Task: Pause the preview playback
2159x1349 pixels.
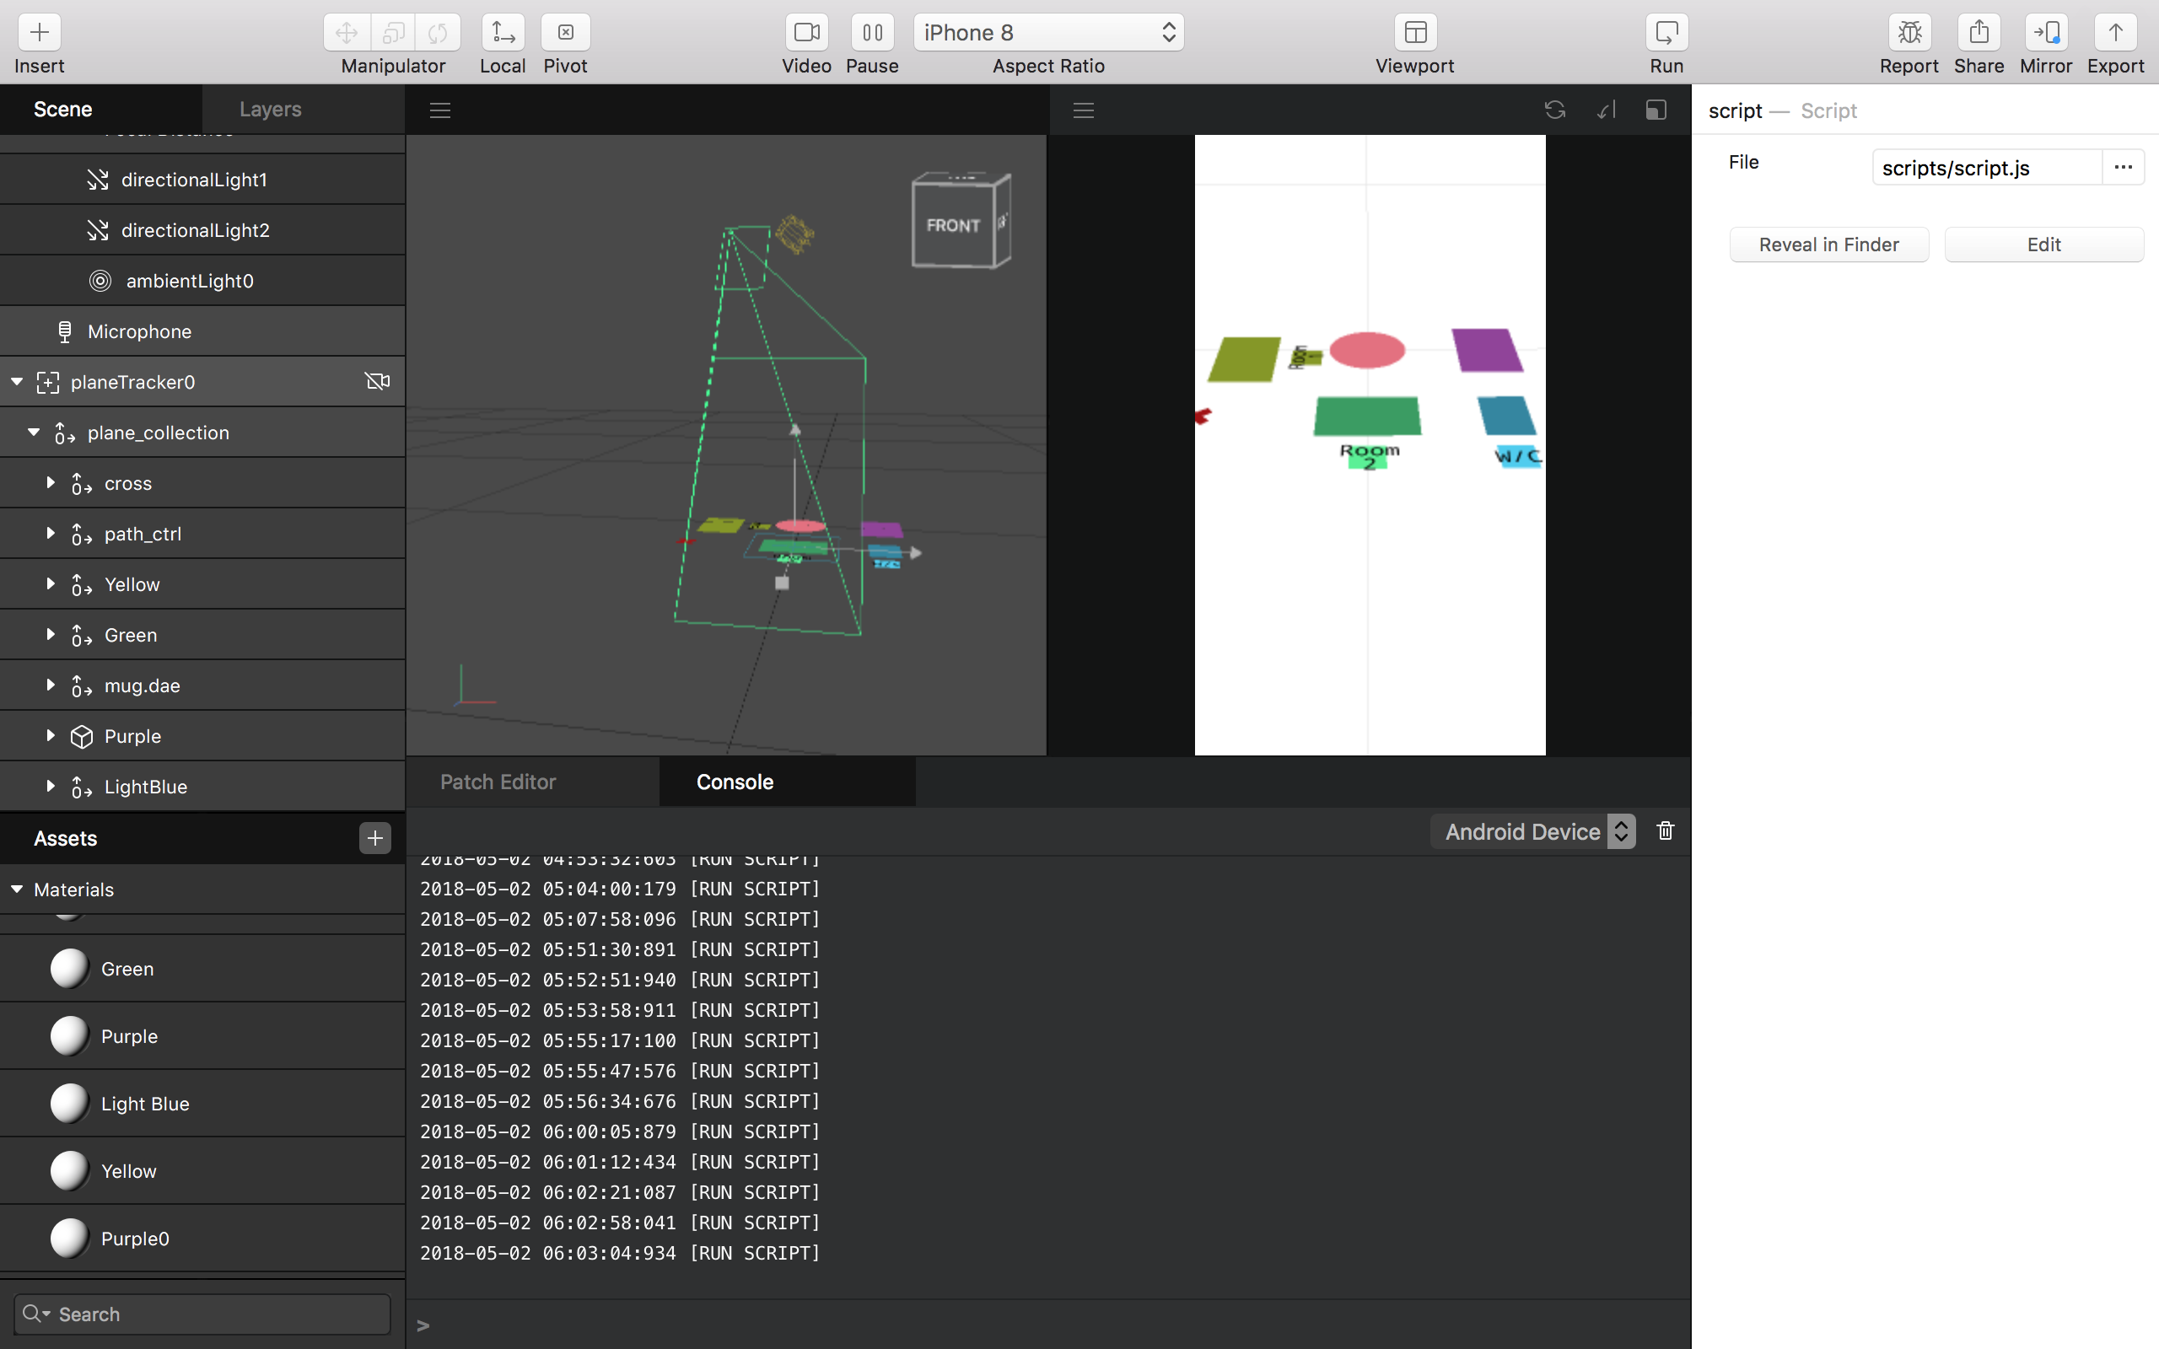Action: click(872, 33)
